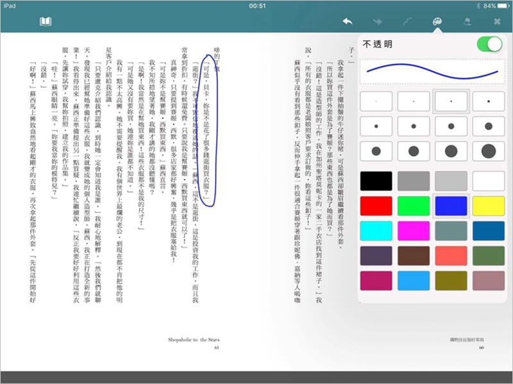The width and height of the screenshot is (513, 384).
Task: Open the book library icon
Action: tap(45, 22)
